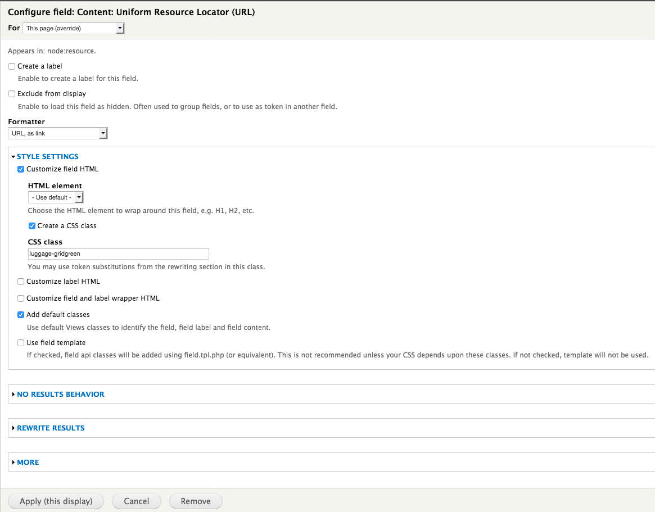The image size is (655, 512).
Task: Toggle Add default classes checkbox
Action: (x=20, y=315)
